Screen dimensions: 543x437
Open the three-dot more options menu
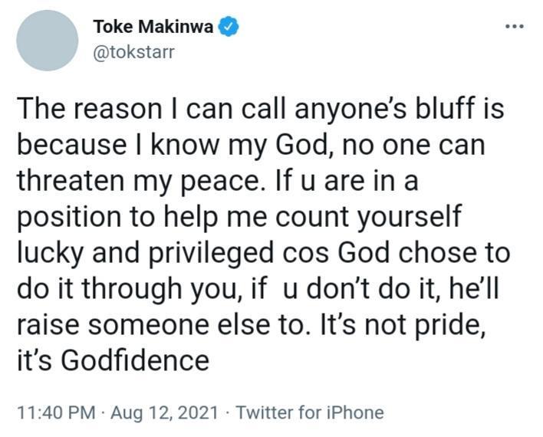(514, 26)
